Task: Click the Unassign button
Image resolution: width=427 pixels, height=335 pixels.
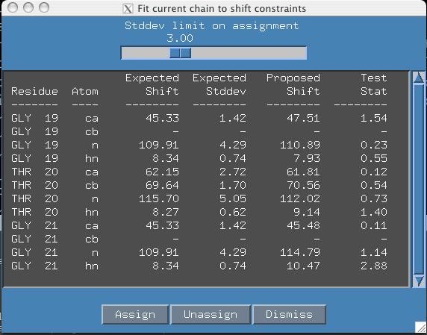Action: (x=211, y=315)
